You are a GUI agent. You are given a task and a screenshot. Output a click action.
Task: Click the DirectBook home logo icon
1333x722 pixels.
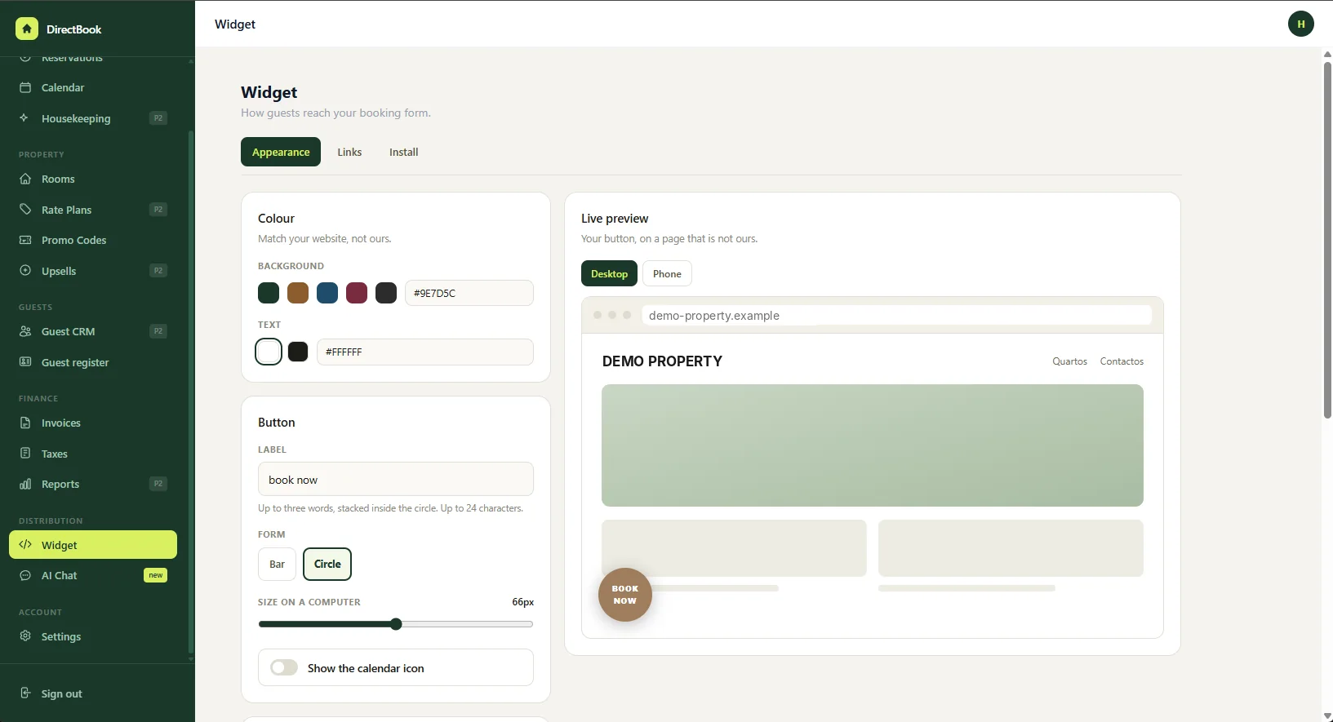27,29
